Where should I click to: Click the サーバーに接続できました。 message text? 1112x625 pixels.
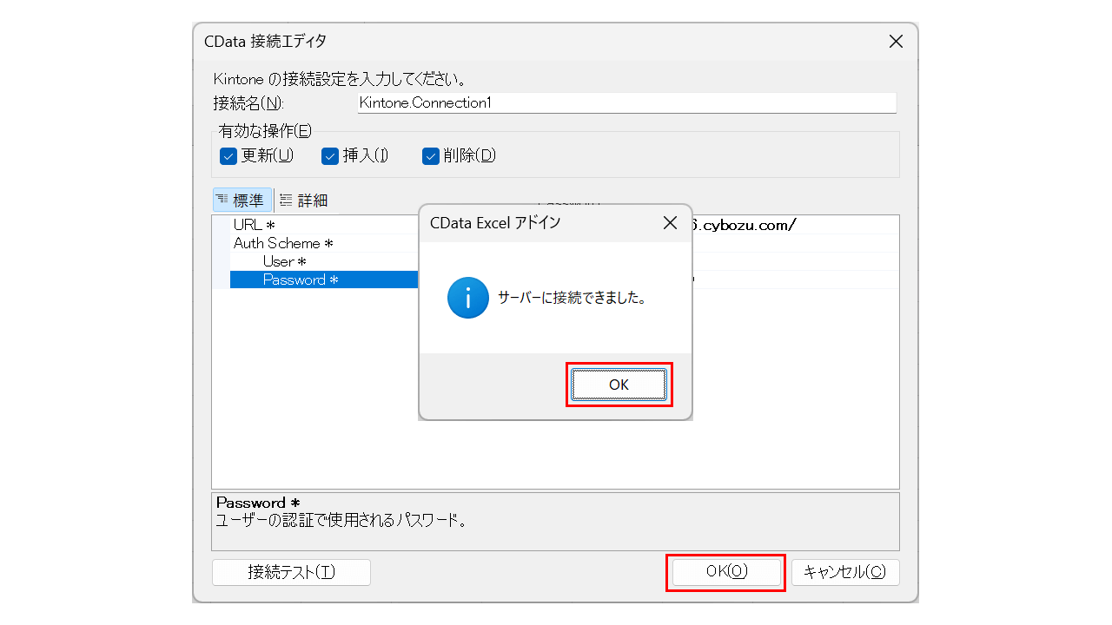572,298
